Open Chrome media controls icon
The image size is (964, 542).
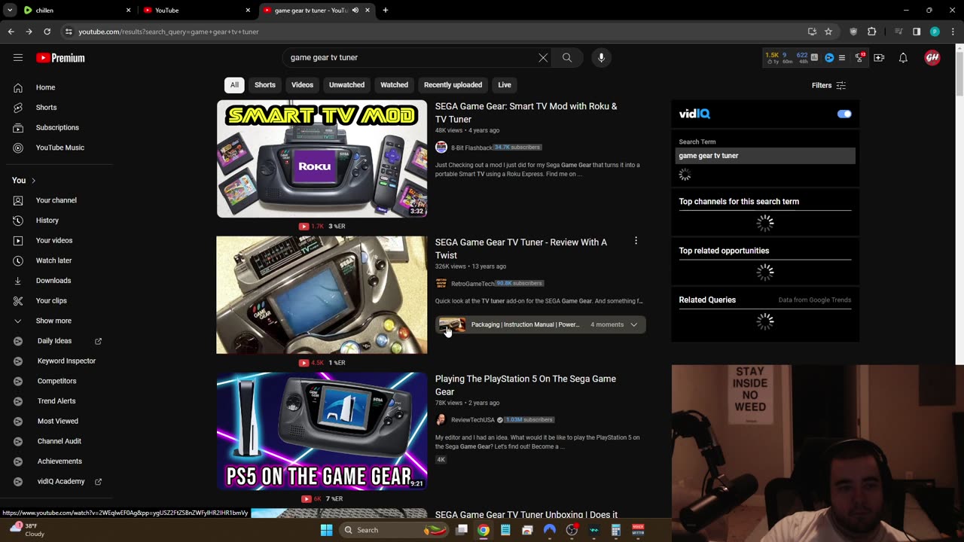coord(898,32)
